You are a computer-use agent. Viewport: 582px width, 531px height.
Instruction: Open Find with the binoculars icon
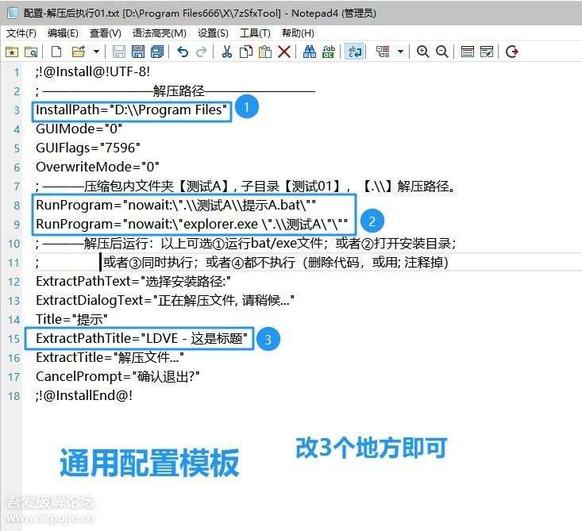coord(309,52)
